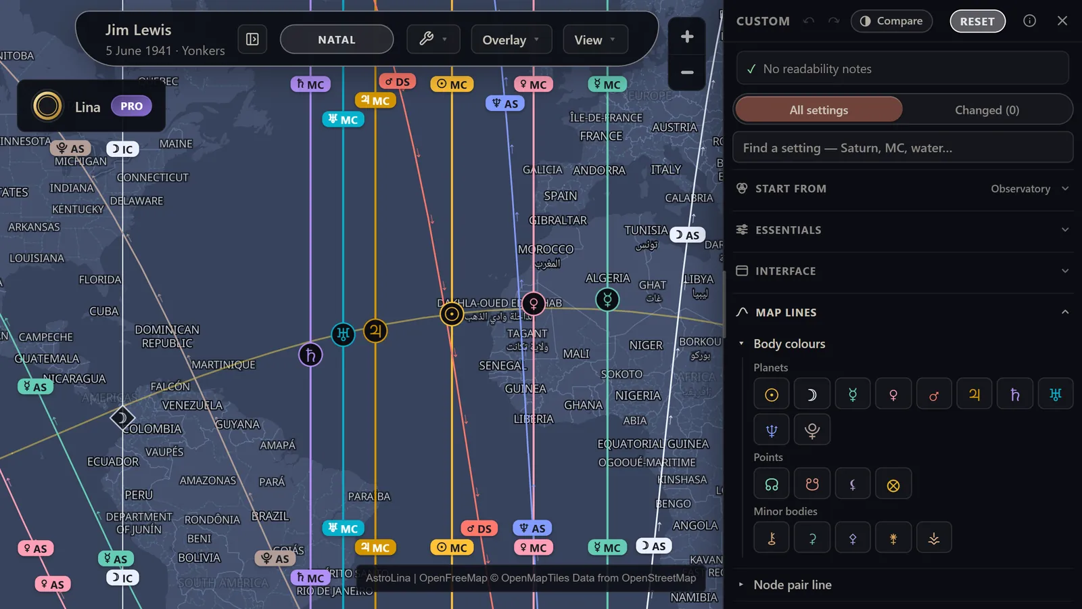
Task: Select the Moon body colour swatch
Action: (x=812, y=394)
